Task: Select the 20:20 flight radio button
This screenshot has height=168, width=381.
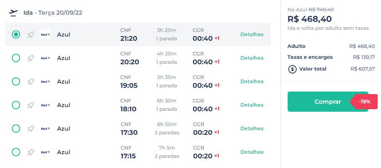Action: pos(16,58)
